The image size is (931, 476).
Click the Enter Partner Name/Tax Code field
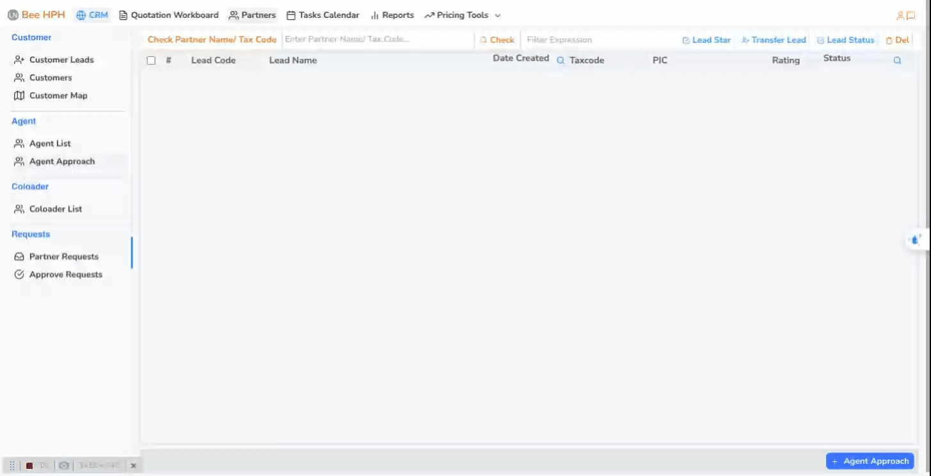pyautogui.click(x=378, y=40)
